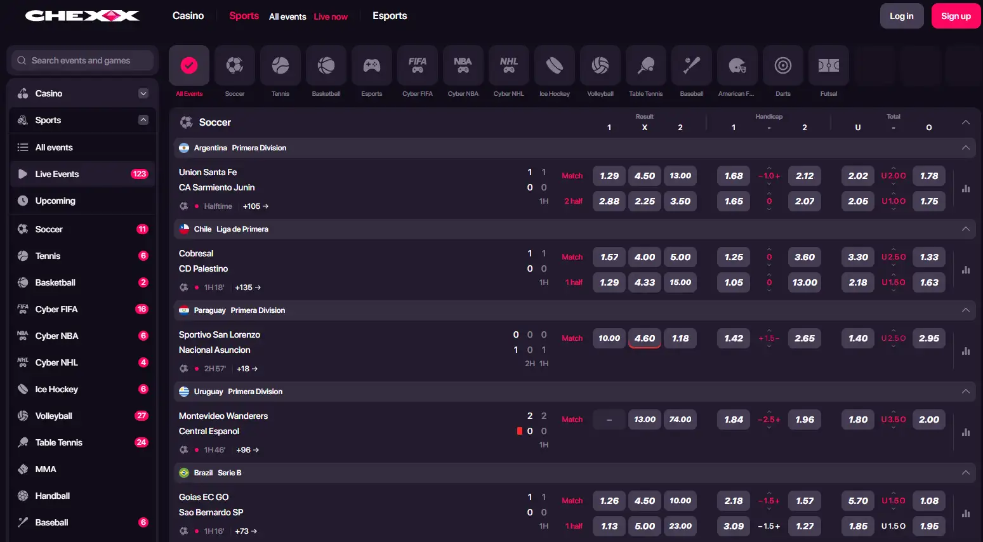Open the Live now top link
Screen dimensions: 983x542
tap(331, 17)
